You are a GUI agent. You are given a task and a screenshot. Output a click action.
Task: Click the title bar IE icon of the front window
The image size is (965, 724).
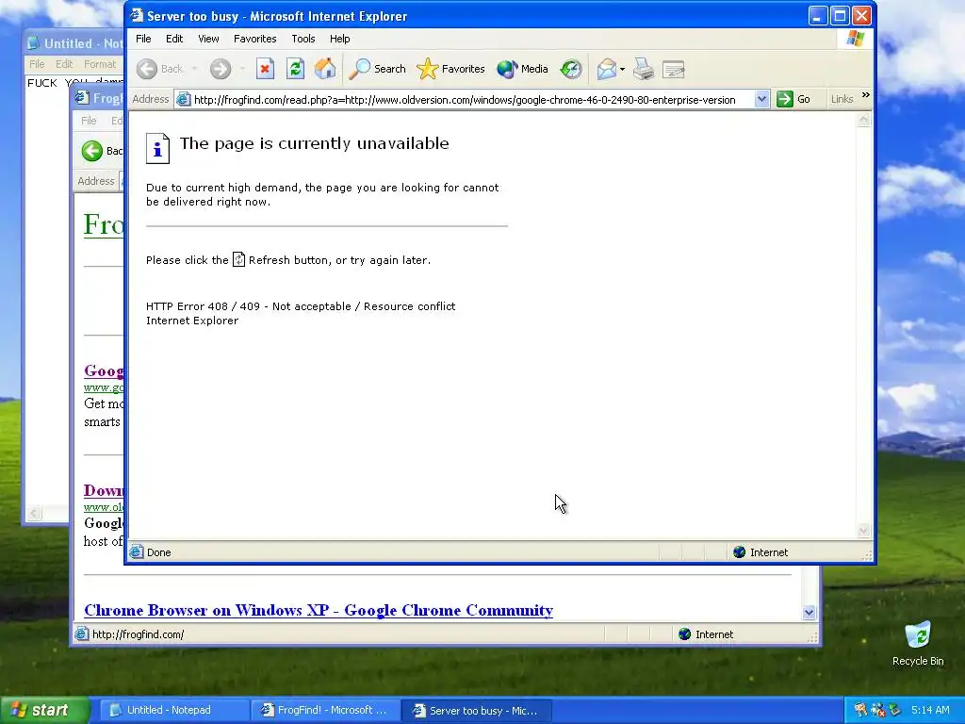[x=137, y=15]
